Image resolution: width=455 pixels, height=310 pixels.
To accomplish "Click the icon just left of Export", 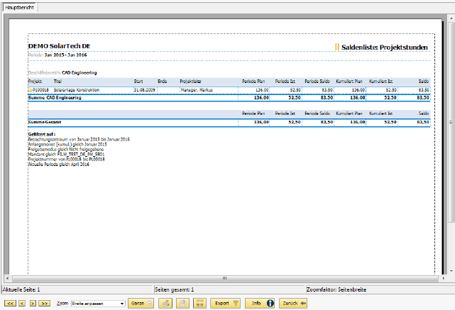I will click(199, 303).
